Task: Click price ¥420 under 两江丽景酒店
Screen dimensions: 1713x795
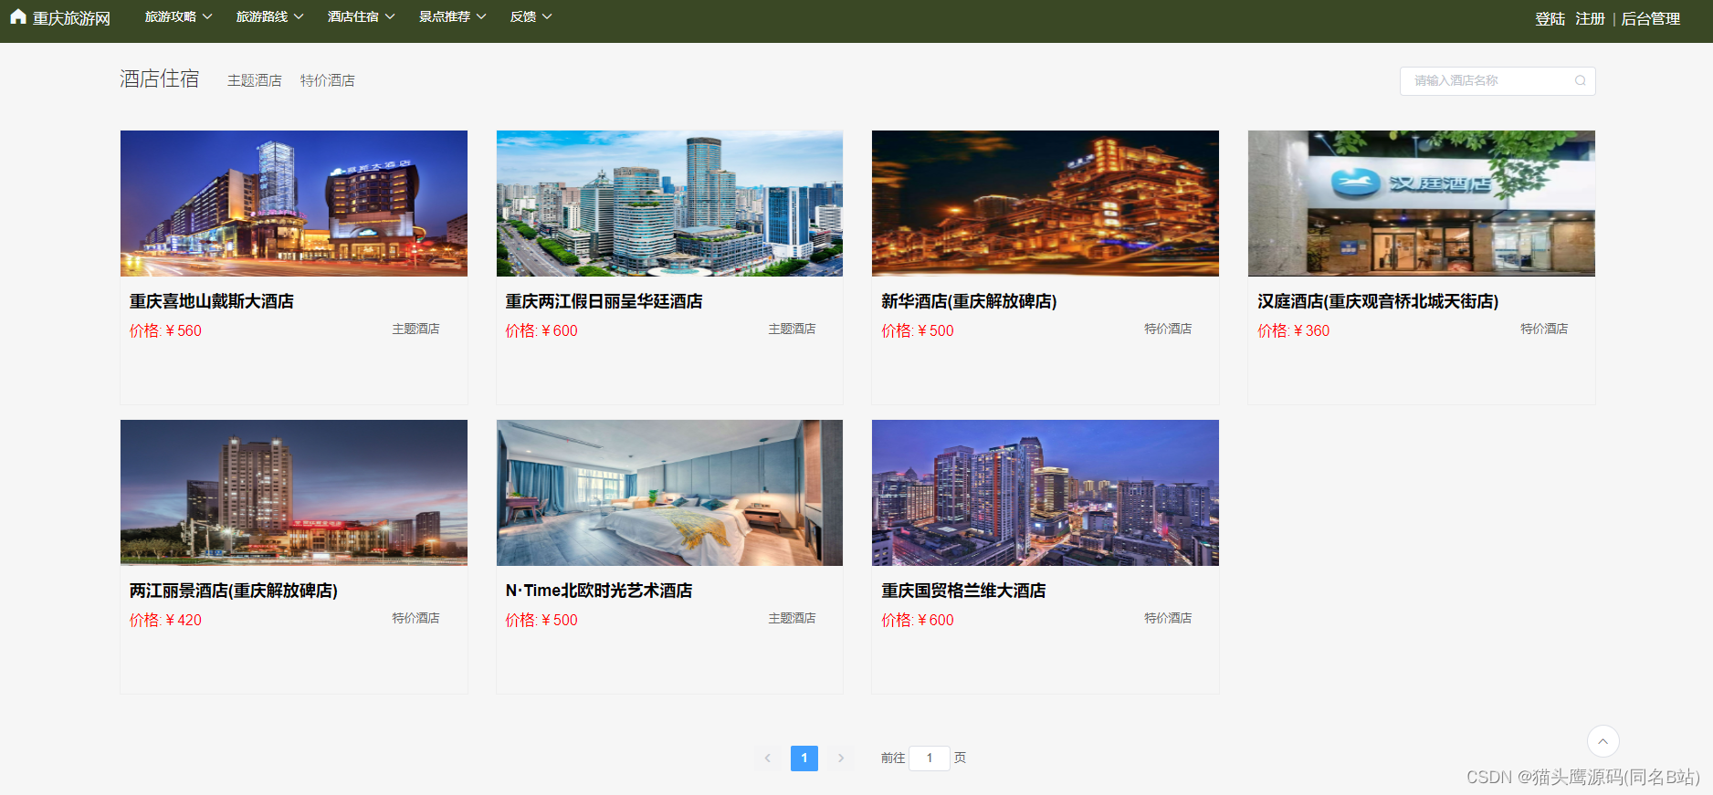Action: pyautogui.click(x=165, y=620)
